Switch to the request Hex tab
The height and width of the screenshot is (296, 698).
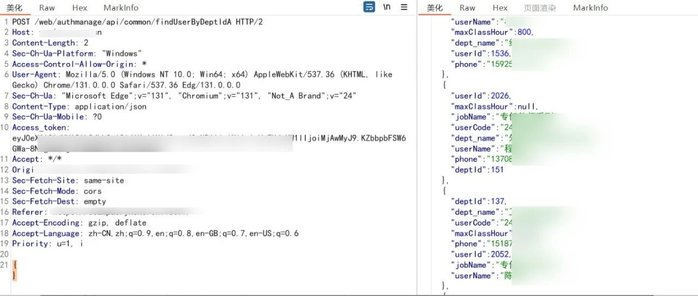click(80, 8)
